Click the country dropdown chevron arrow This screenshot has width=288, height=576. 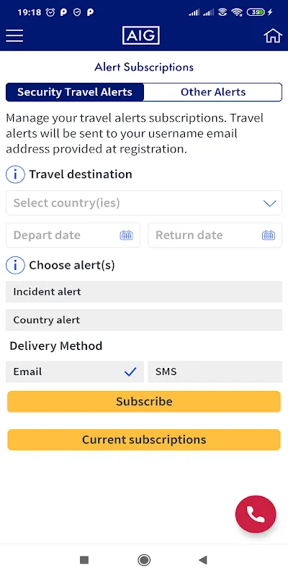pyautogui.click(x=270, y=203)
